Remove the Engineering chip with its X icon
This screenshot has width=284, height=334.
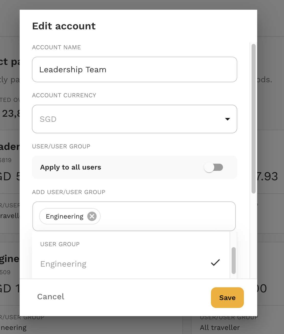[x=92, y=216]
